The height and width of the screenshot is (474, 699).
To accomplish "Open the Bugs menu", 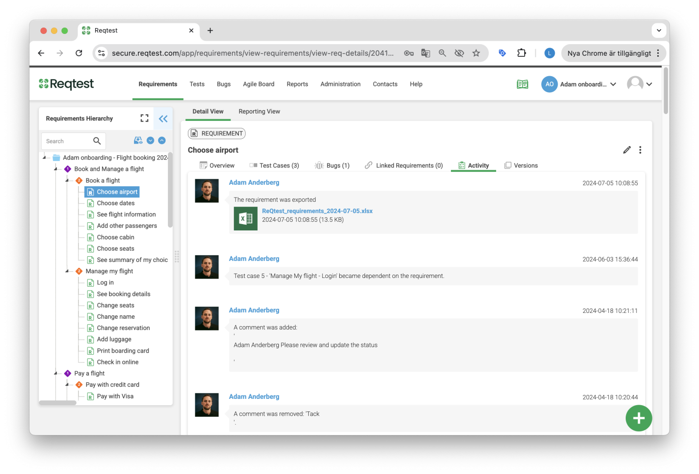I will pos(224,84).
